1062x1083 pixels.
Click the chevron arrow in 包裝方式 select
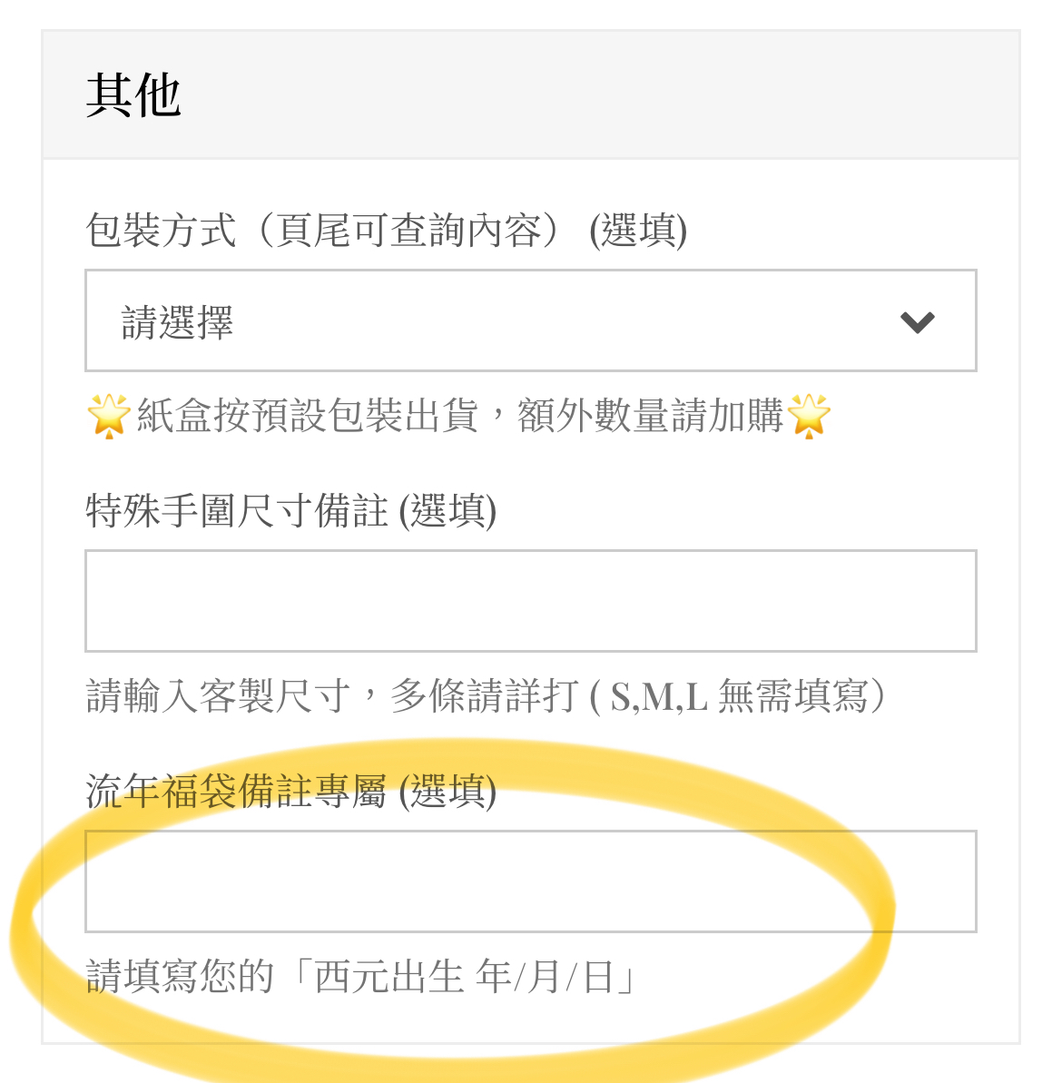(917, 322)
